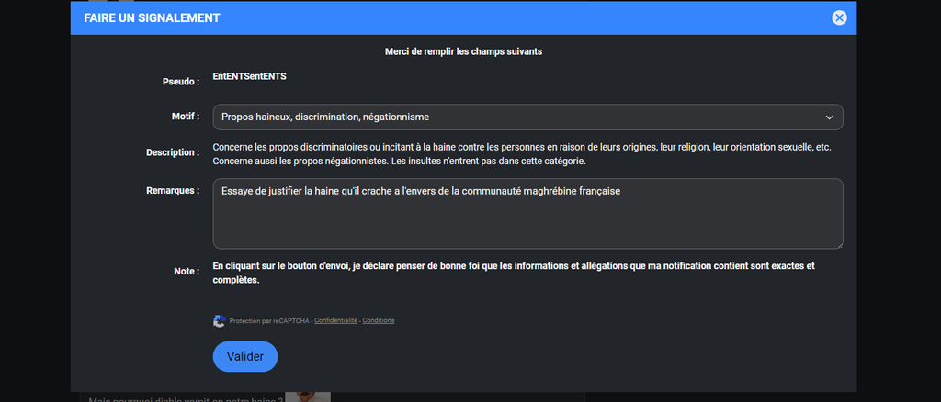The image size is (941, 402).
Task: Open the Conditions link
Action: coord(378,320)
